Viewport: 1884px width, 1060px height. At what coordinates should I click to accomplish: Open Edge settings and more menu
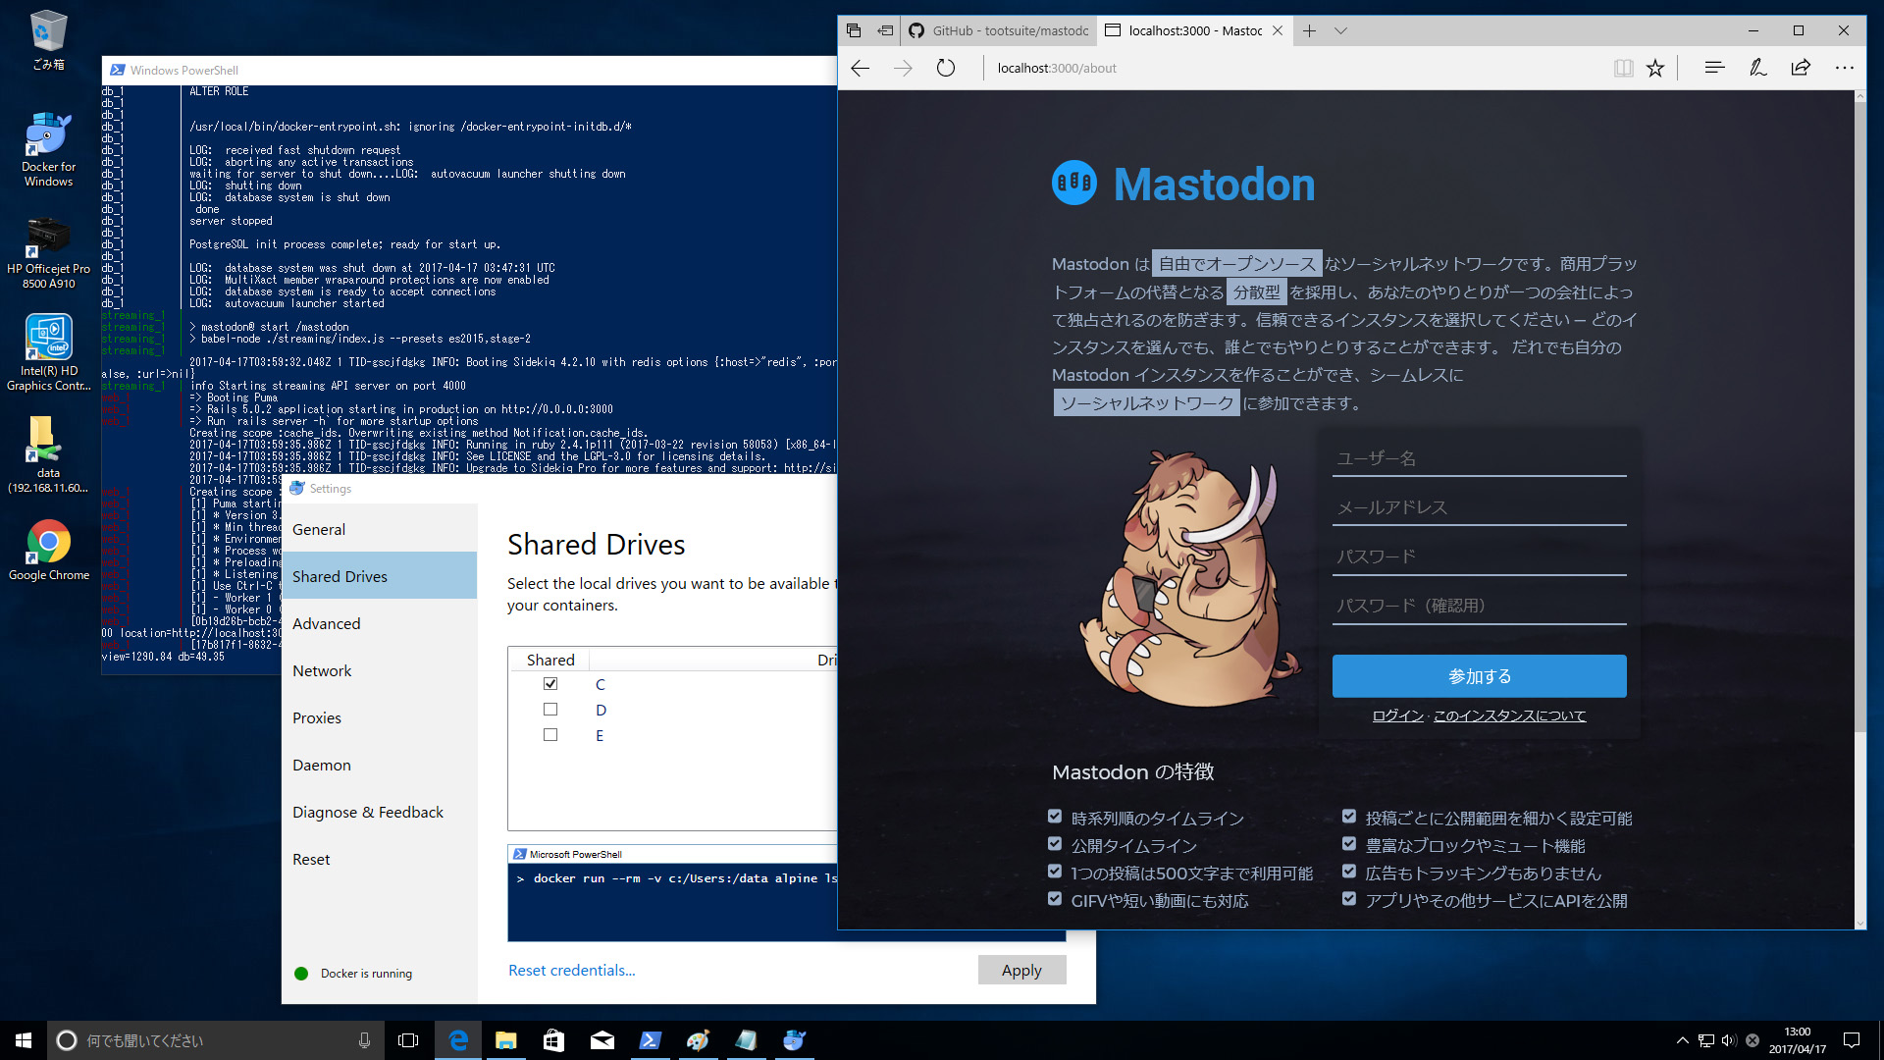tap(1844, 68)
